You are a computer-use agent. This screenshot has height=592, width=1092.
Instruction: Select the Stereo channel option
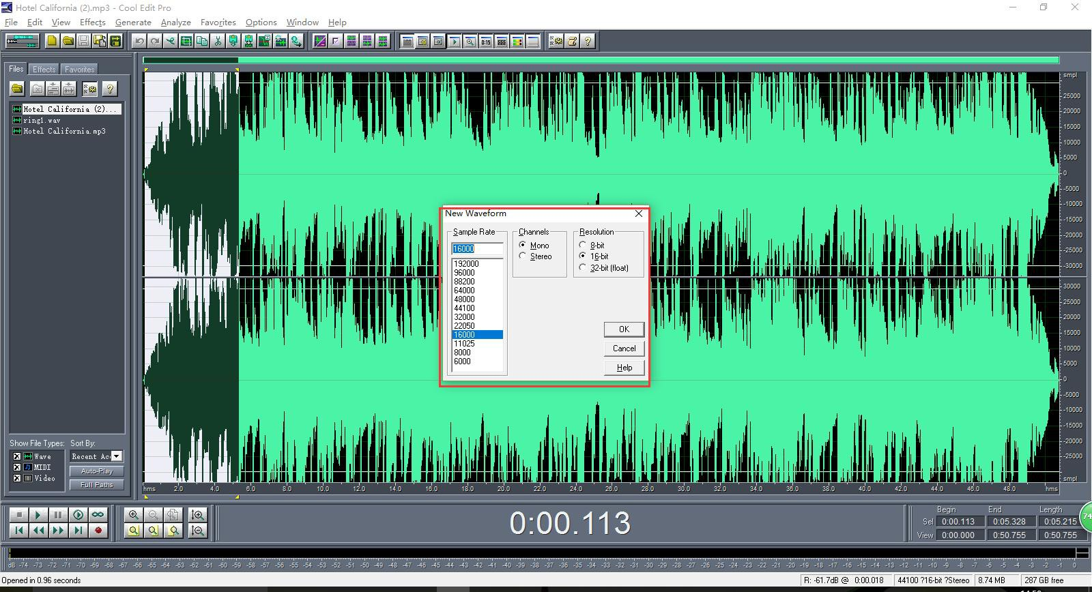click(523, 256)
